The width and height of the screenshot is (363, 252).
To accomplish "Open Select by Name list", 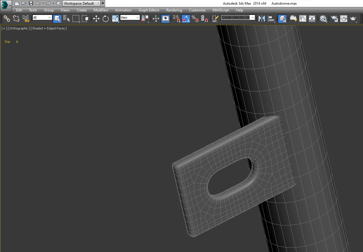I will [x=67, y=19].
